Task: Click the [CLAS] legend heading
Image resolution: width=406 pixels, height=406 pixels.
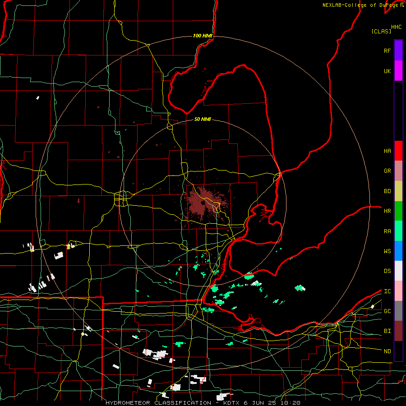Action: 381,31
